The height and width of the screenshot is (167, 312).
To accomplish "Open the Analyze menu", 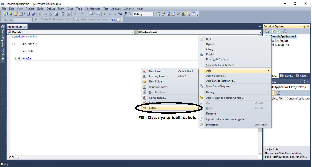I will [116, 9].
